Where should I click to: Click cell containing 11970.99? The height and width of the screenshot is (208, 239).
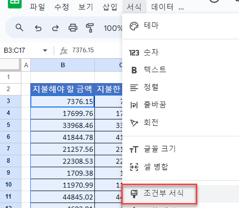point(63,185)
